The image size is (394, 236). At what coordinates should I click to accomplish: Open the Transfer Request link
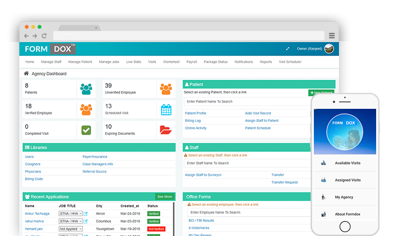point(284,182)
